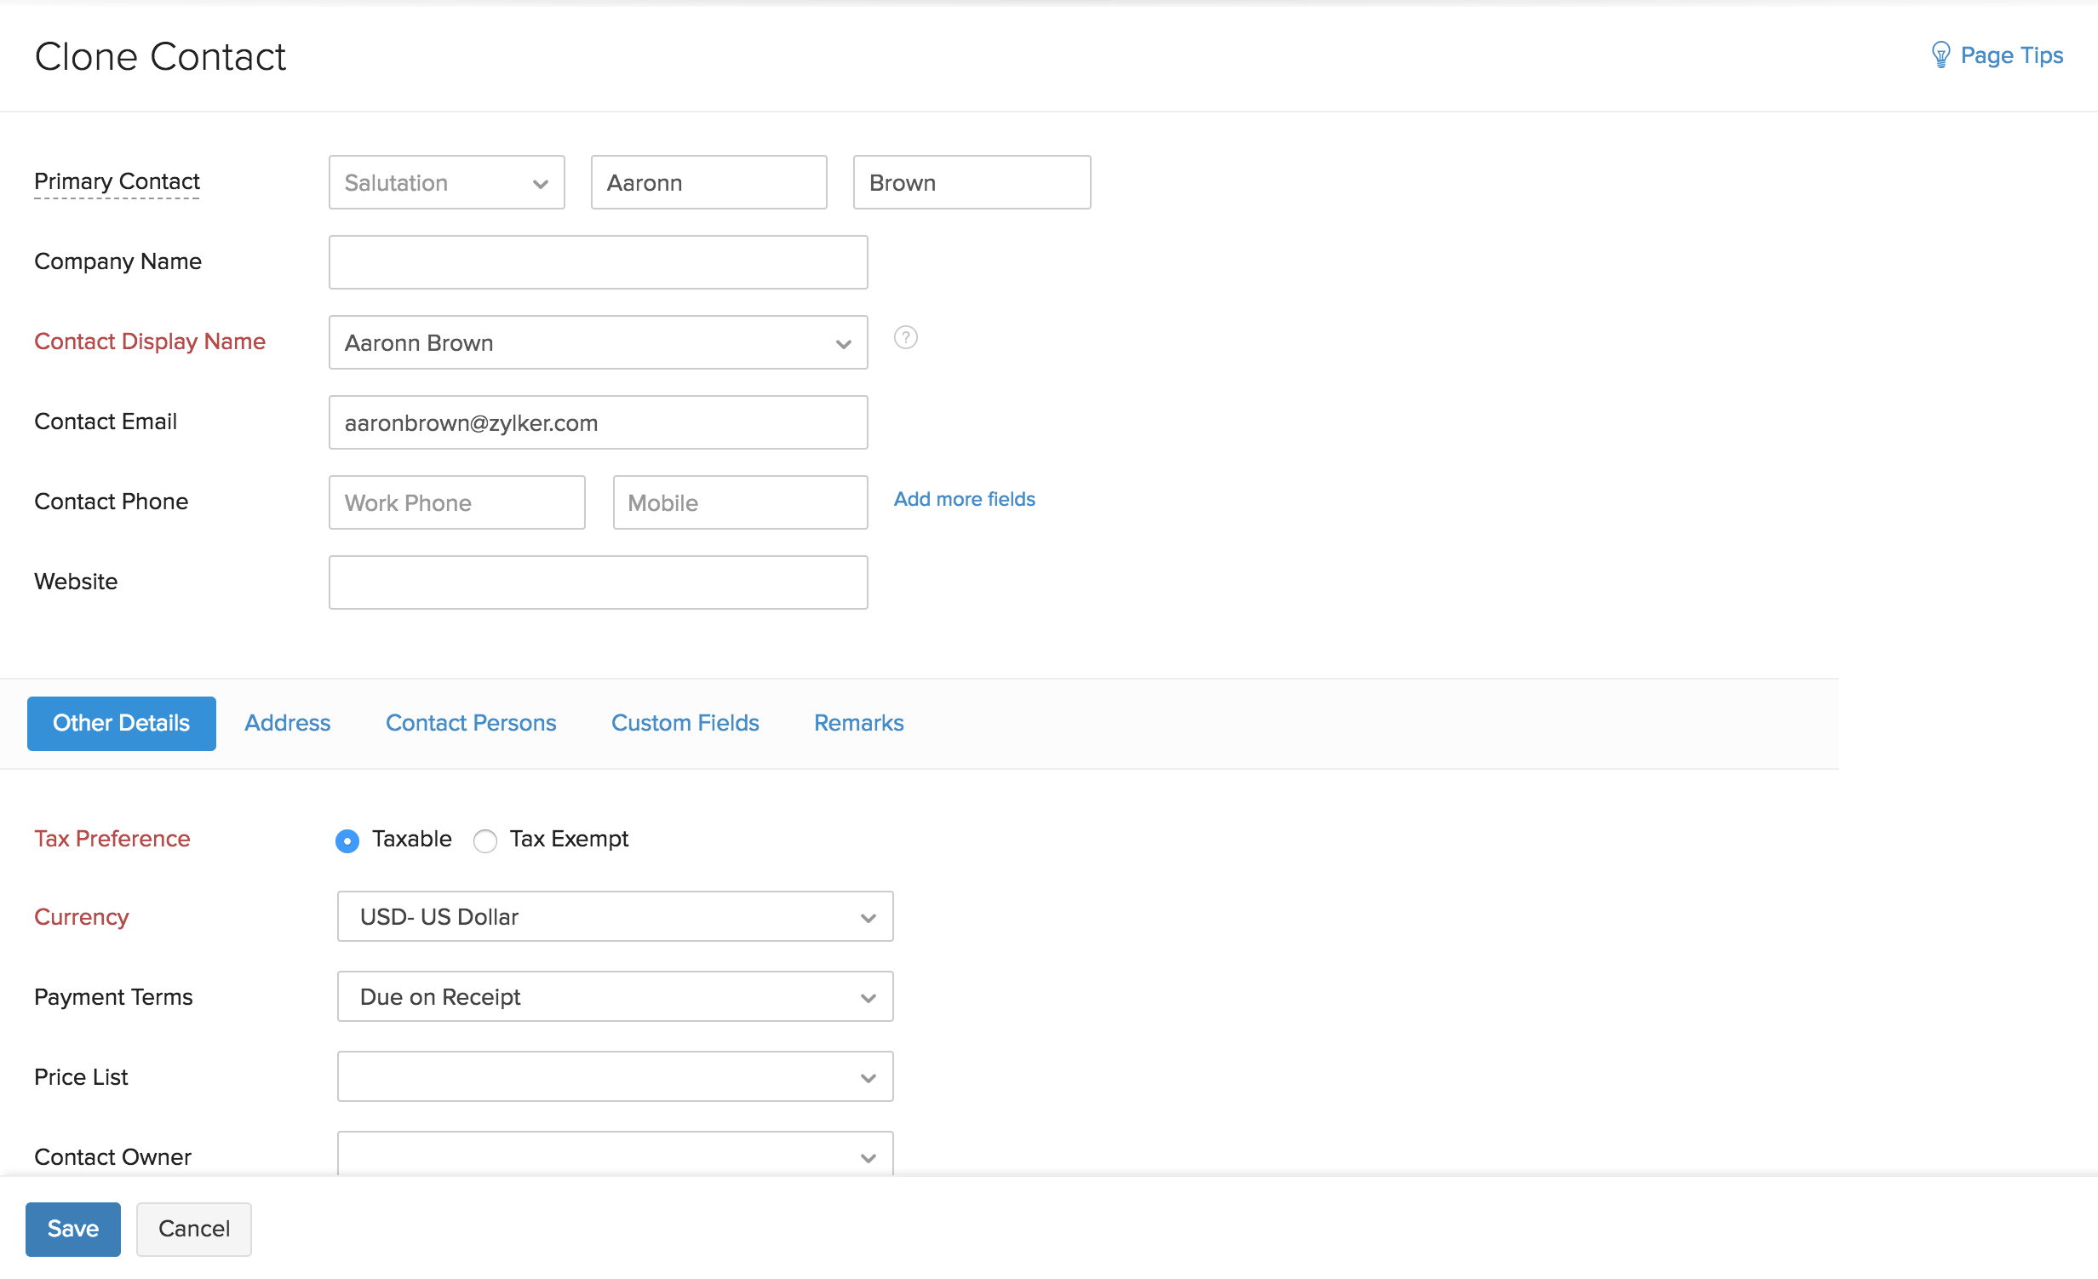Open the Currency dropdown

coord(615,916)
